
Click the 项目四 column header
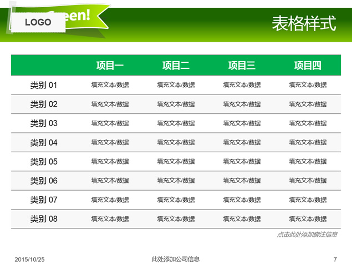(308, 66)
